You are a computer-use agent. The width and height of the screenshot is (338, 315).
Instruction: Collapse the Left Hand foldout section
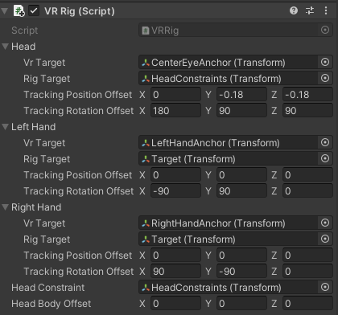[x=5, y=127]
